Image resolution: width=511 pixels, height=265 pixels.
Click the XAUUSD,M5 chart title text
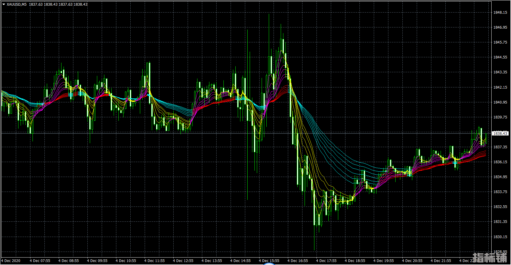click(16, 4)
